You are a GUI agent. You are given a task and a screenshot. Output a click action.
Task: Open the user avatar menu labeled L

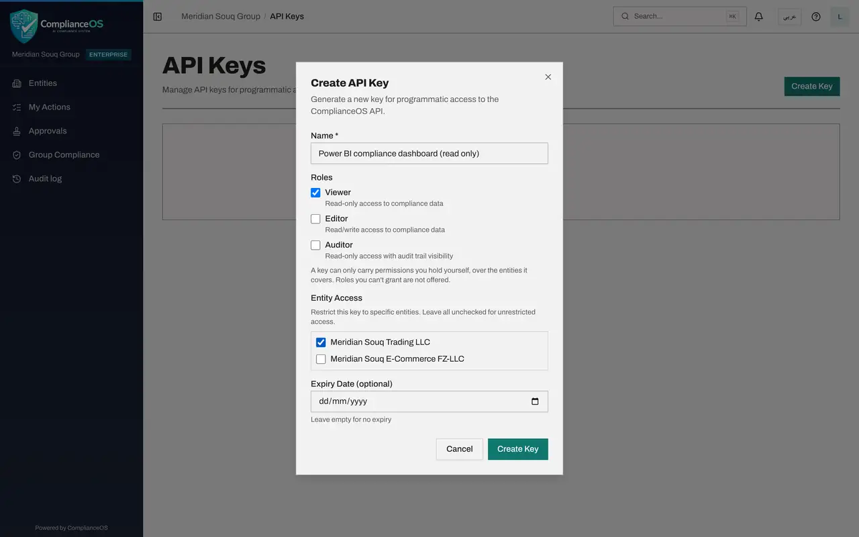point(840,17)
